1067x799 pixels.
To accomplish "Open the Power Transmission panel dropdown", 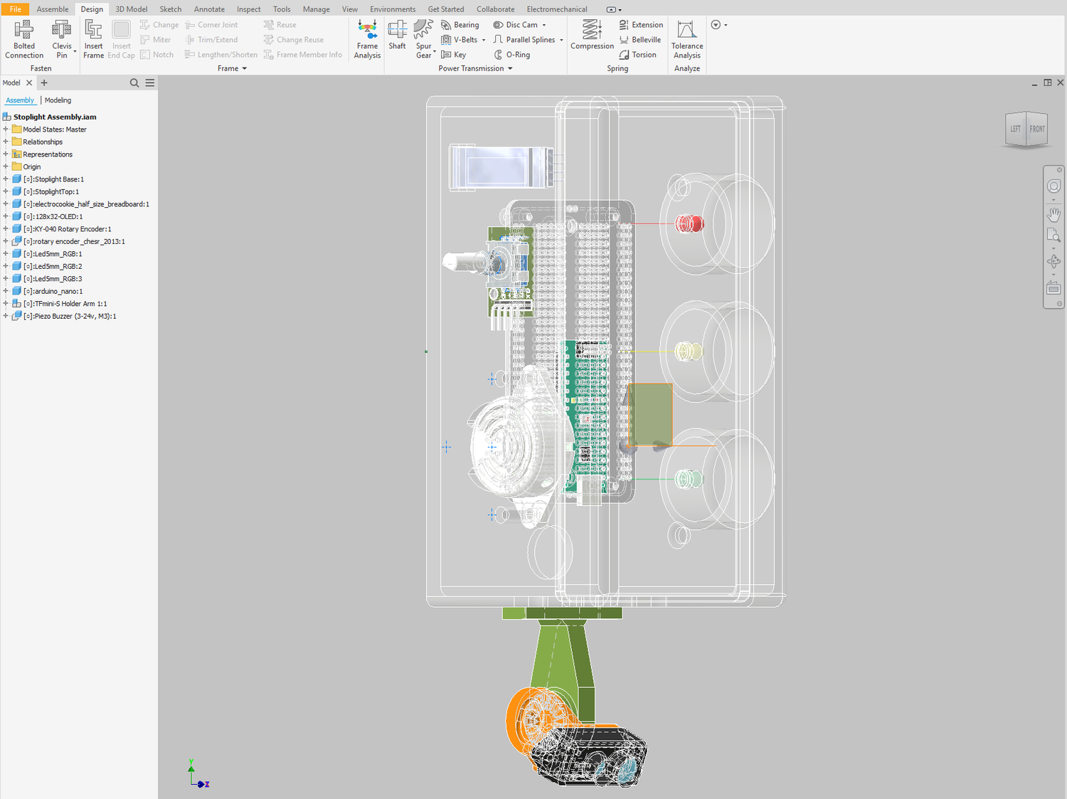I will (475, 68).
